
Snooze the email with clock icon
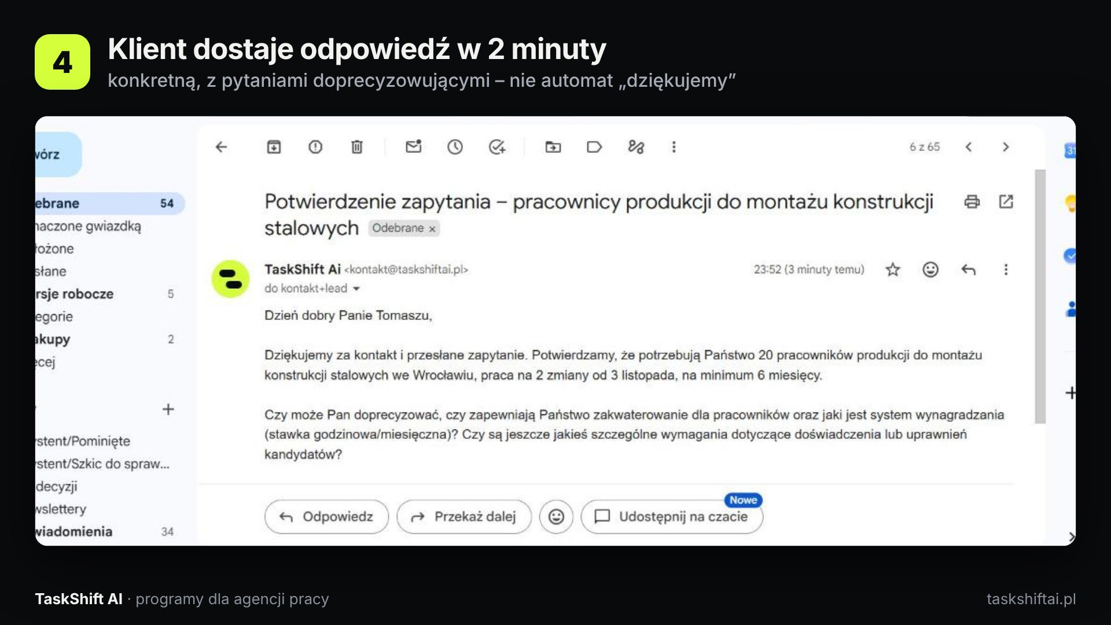click(455, 147)
